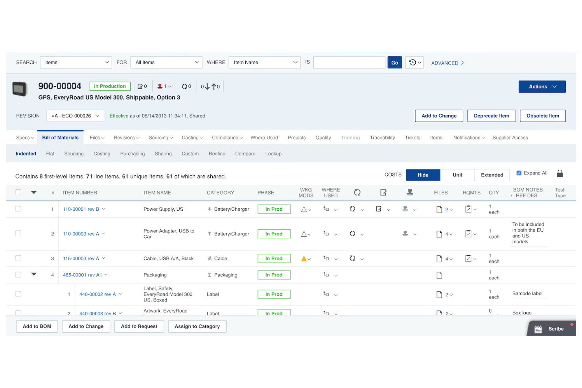Open the revision dropdown showing ECO-000026

(x=75, y=116)
